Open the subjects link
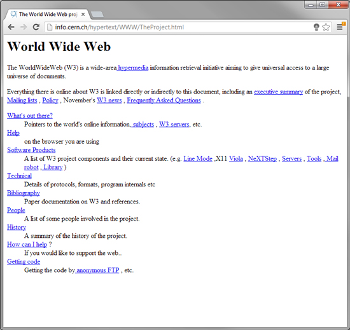Screen dimensions: 350x330 143,125
